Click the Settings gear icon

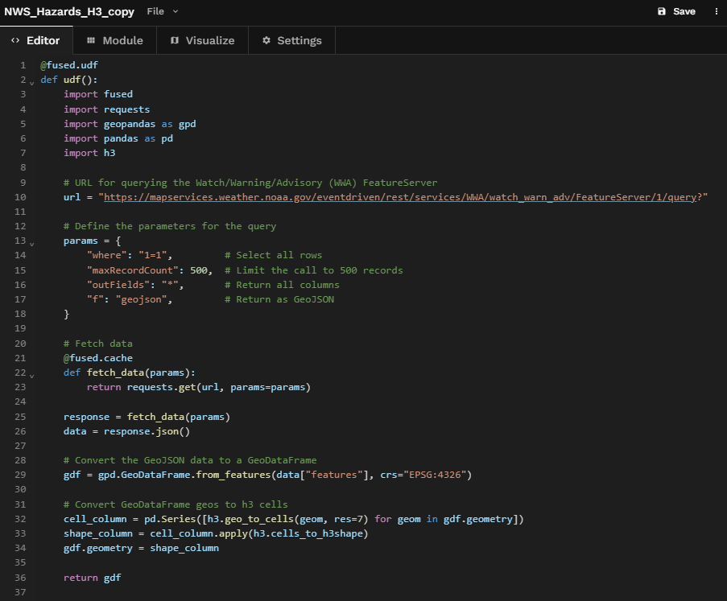(266, 40)
